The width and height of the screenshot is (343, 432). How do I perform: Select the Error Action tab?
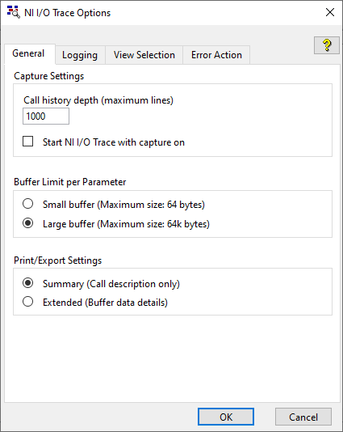pos(216,55)
